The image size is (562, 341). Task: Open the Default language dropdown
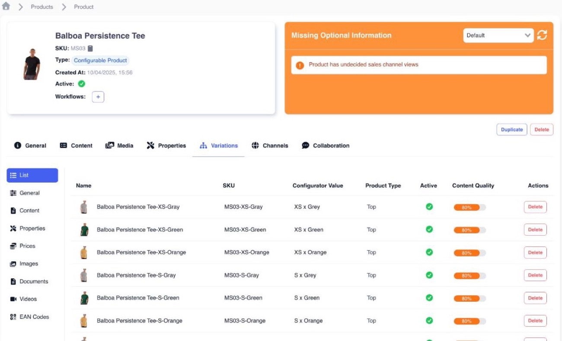click(x=498, y=35)
